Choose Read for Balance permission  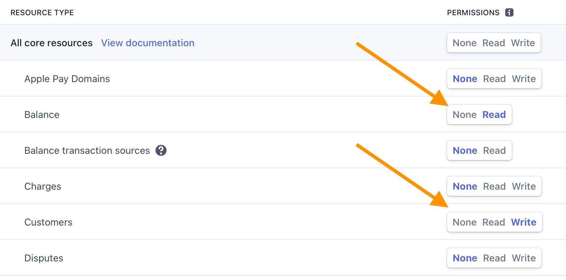coord(494,115)
